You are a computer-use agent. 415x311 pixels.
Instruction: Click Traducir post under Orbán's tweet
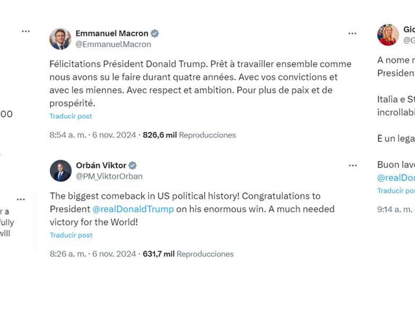click(x=71, y=235)
